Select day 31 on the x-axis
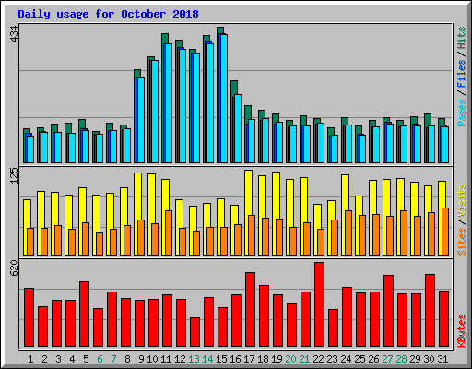The height and width of the screenshot is (369, 472). (x=442, y=359)
